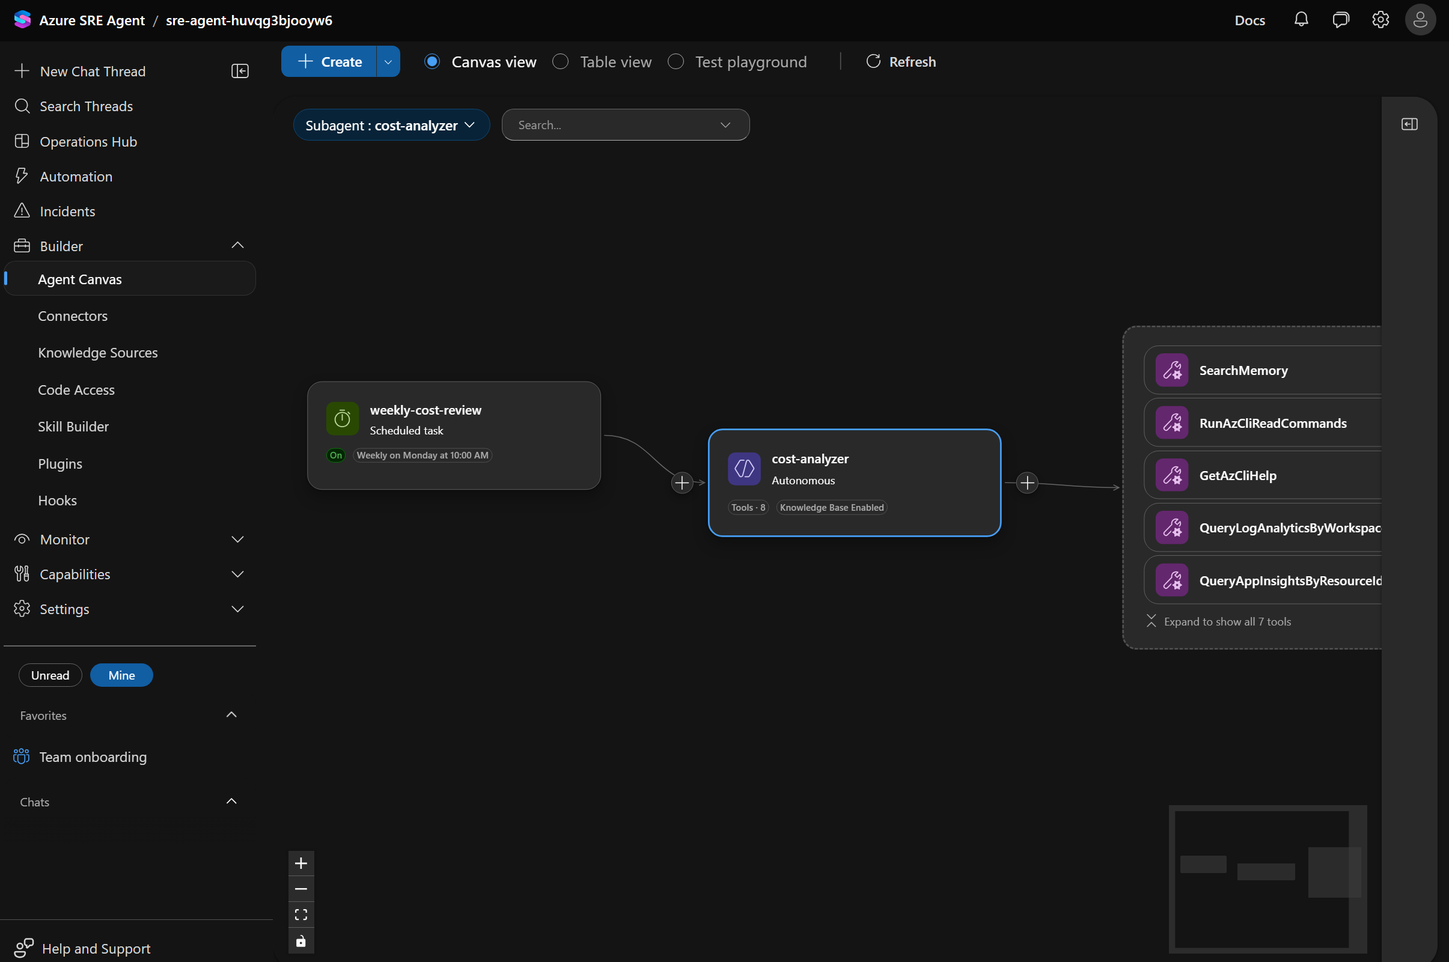This screenshot has width=1449, height=962.
Task: Click the Refresh icon in toolbar
Action: pos(873,61)
